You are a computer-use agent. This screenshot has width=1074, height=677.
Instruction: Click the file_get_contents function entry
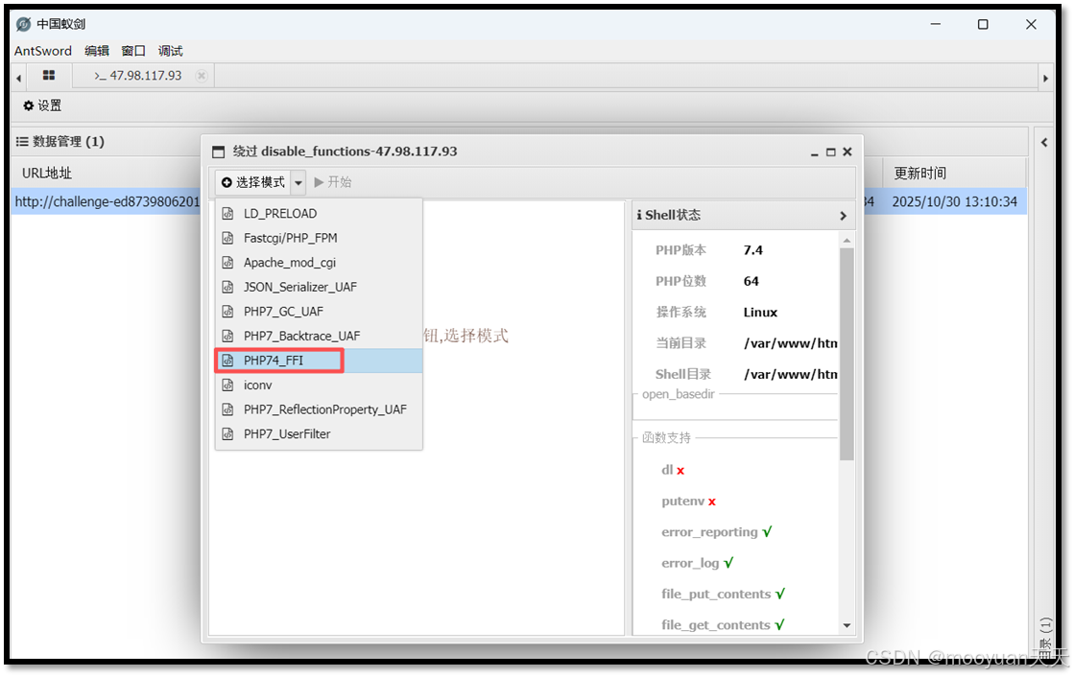tap(724, 625)
